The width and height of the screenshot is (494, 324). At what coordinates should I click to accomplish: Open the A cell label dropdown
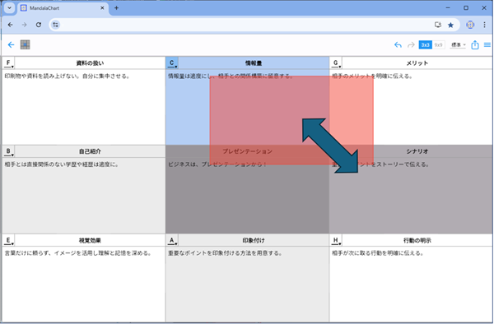pos(172,241)
